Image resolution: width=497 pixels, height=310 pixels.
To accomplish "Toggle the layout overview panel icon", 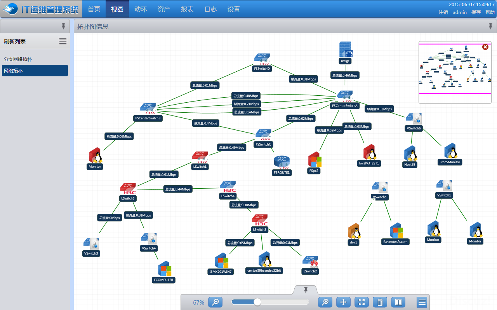I will coord(398,302).
